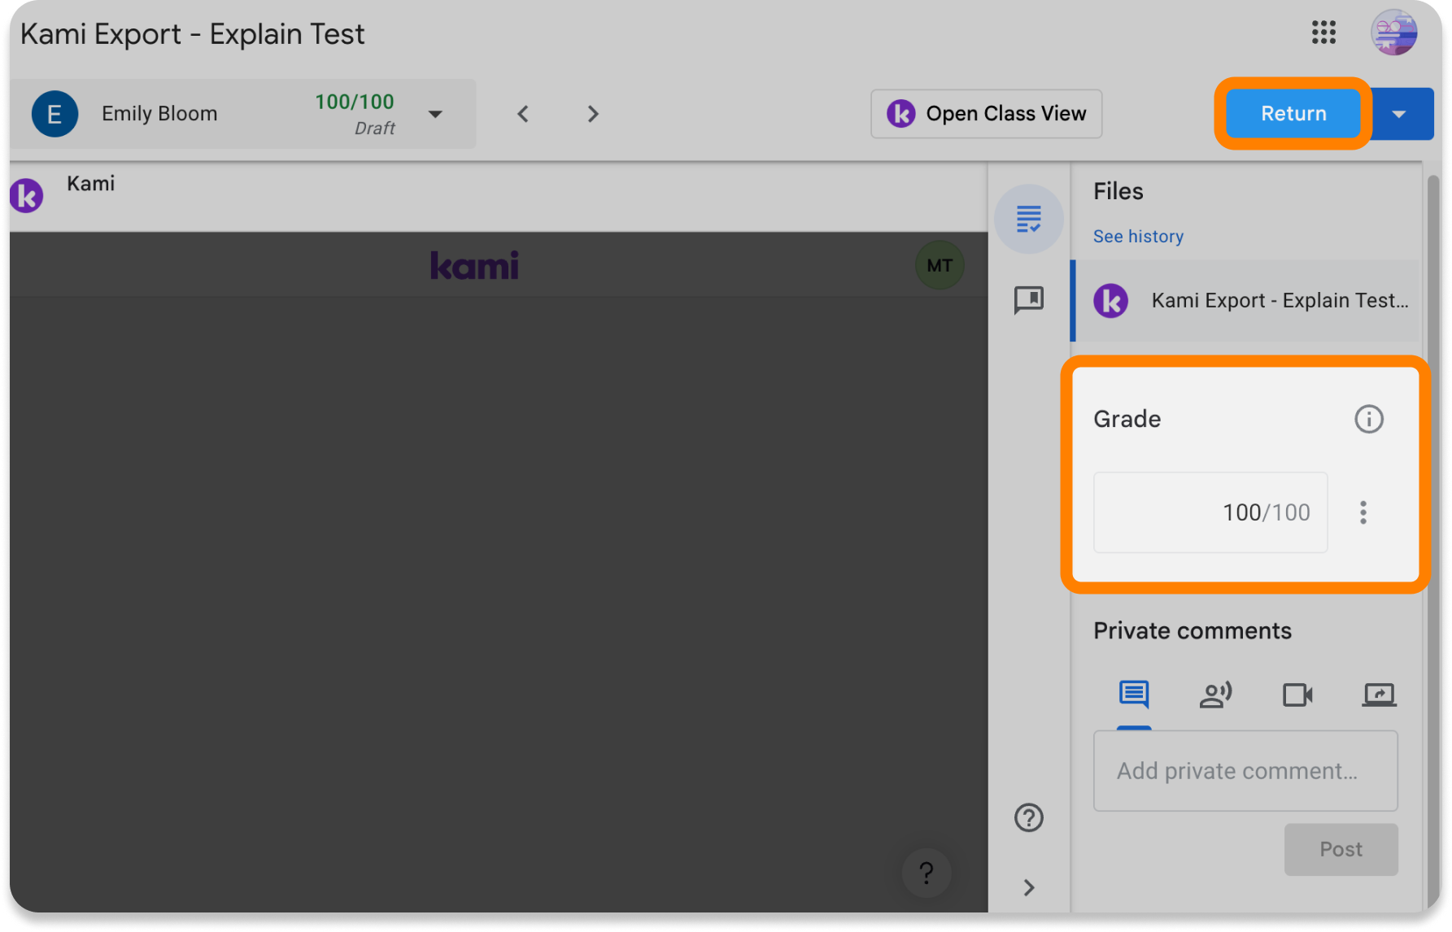1452x932 pixels.
Task: Select the video comment tab
Action: click(1297, 695)
